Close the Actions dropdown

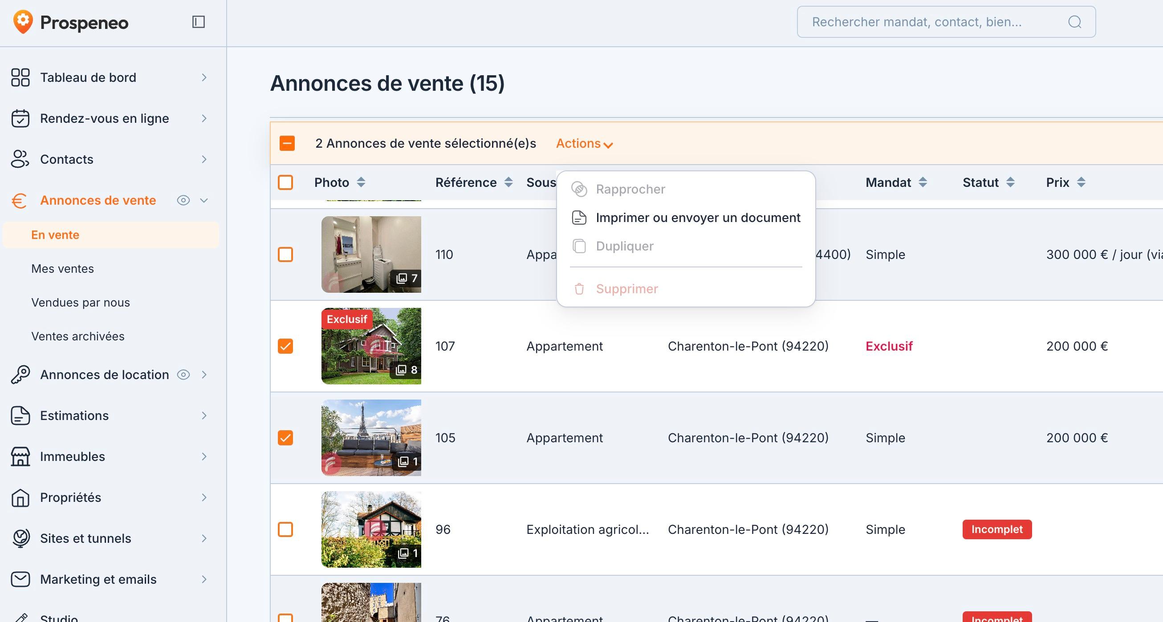[x=584, y=143]
